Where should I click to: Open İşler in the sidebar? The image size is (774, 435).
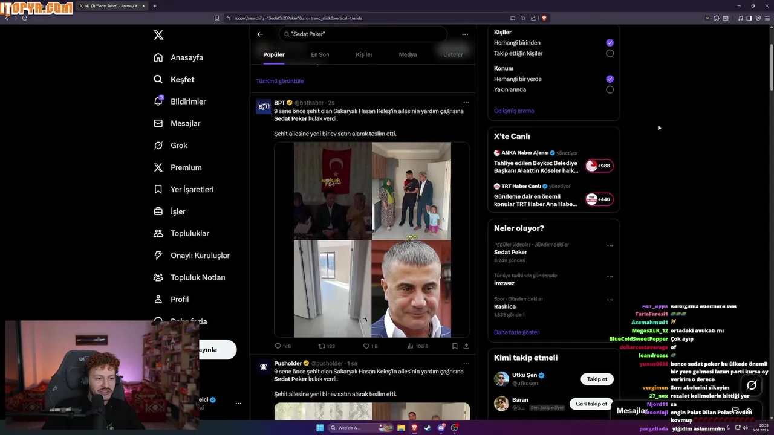coord(170,211)
